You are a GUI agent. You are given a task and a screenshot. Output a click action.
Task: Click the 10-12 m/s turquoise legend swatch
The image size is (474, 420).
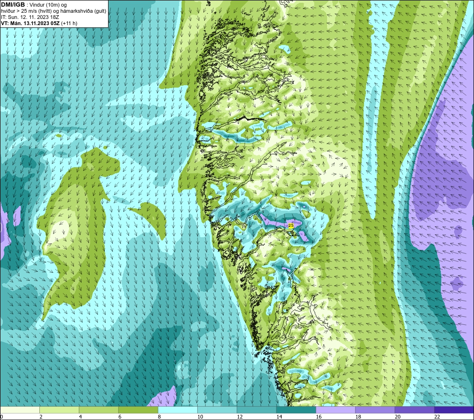(x=217, y=410)
